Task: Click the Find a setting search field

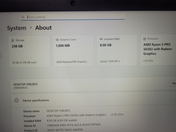Action: click(73, 17)
